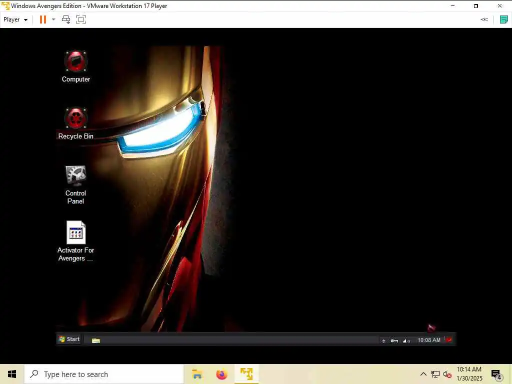The image size is (512, 384).
Task: Select the Recycle Bin desktop icon
Action: [76, 123]
